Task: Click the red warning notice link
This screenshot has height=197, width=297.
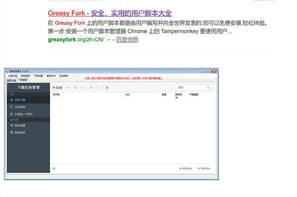Action: point(123,78)
